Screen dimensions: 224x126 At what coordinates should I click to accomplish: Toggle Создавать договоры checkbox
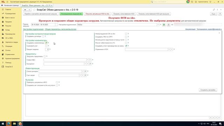[43, 36]
